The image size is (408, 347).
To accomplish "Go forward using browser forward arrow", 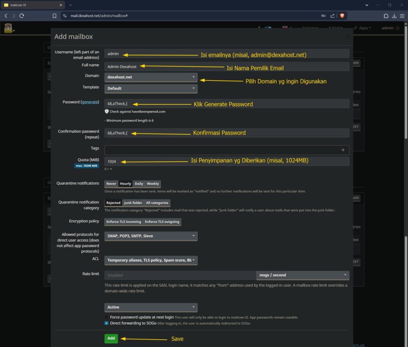I will click(x=14, y=16).
